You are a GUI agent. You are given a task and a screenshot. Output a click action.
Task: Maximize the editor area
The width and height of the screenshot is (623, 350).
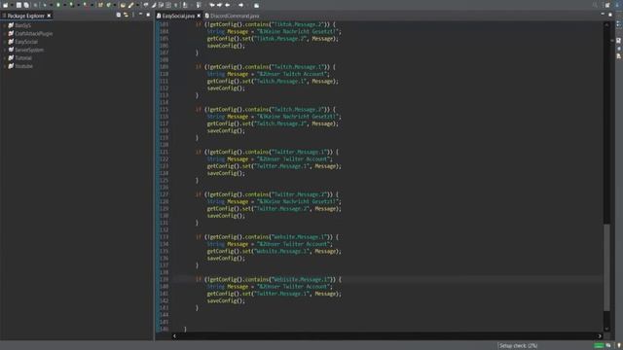610,15
